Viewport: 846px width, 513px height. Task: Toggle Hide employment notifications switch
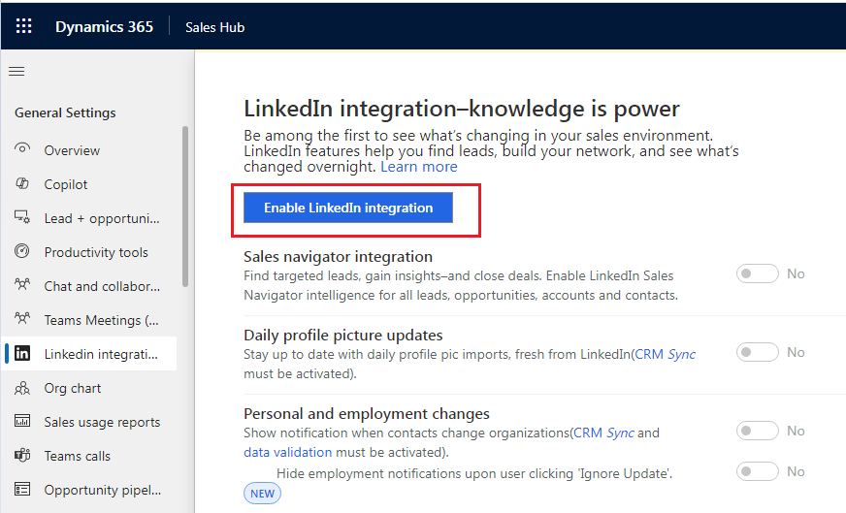pos(757,471)
